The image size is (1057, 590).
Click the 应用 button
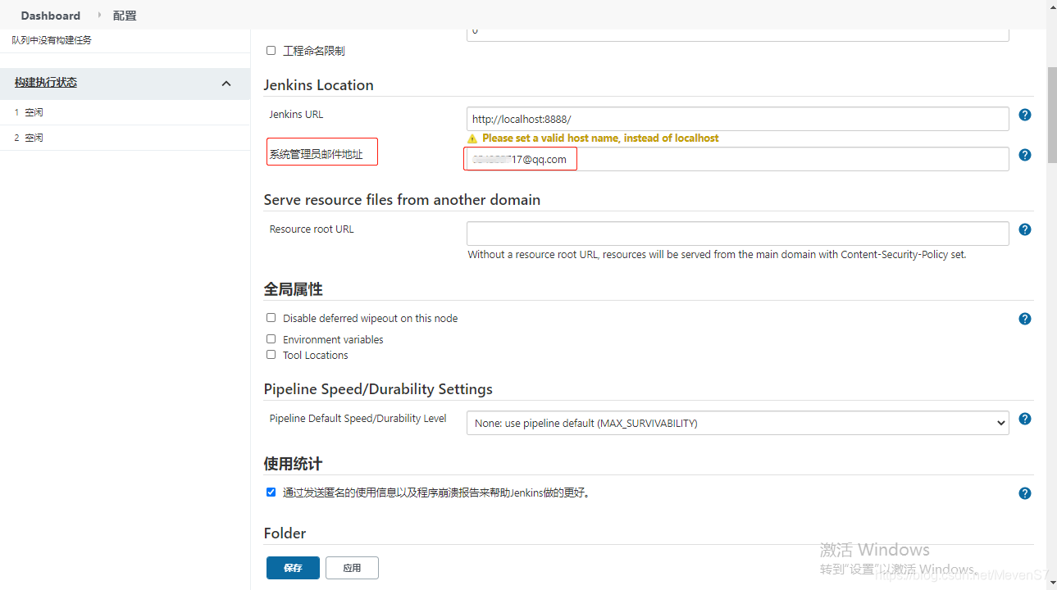pos(352,568)
